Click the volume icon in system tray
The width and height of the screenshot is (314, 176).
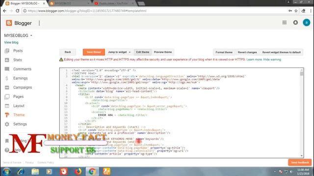(x=291, y=172)
